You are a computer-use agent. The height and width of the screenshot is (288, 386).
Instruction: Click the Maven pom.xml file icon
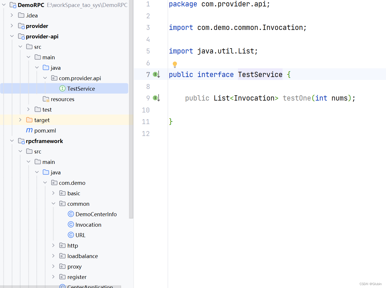(x=29, y=130)
